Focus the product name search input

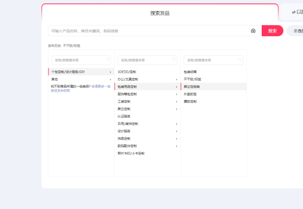click(x=149, y=31)
